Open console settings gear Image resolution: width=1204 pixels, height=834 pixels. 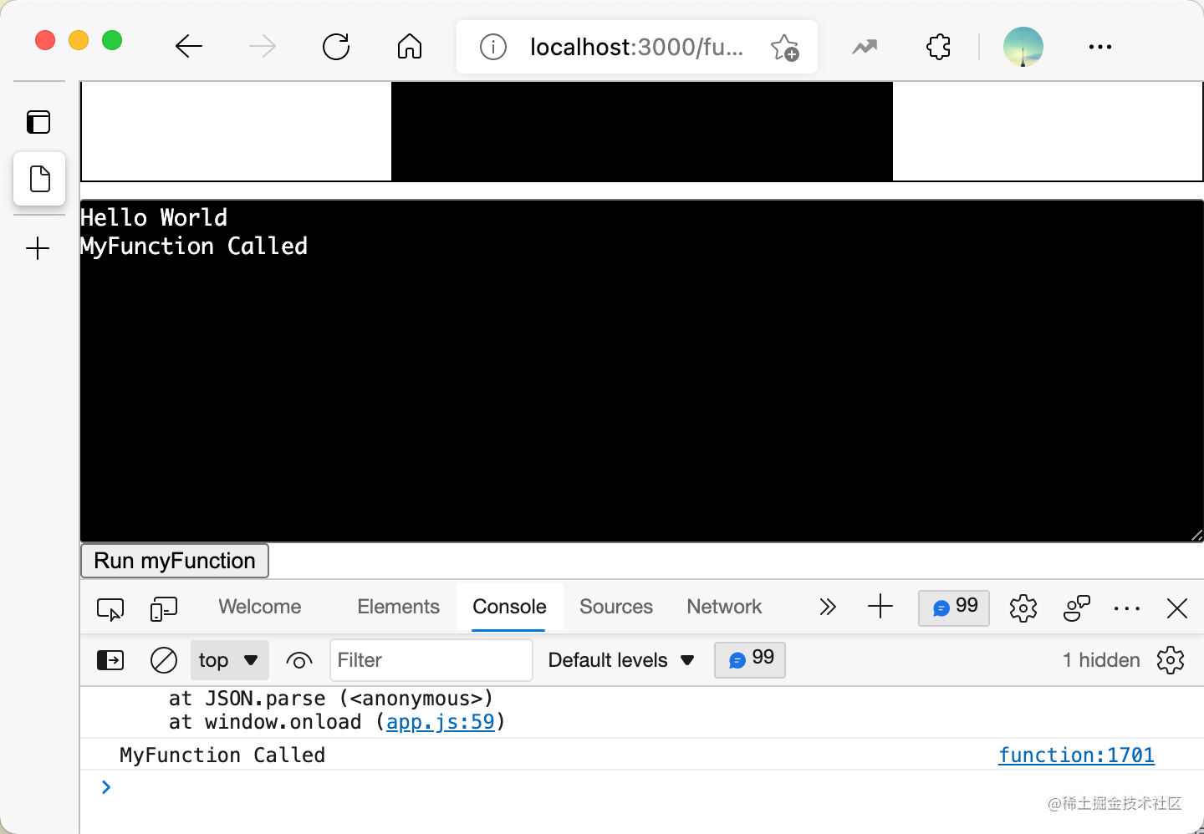(1171, 660)
